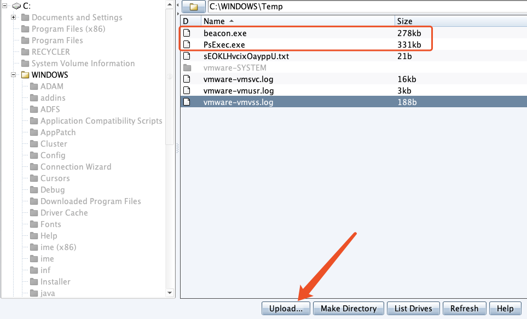Click the Cluster folder icon
This screenshot has width=527, height=319.
tap(34, 144)
